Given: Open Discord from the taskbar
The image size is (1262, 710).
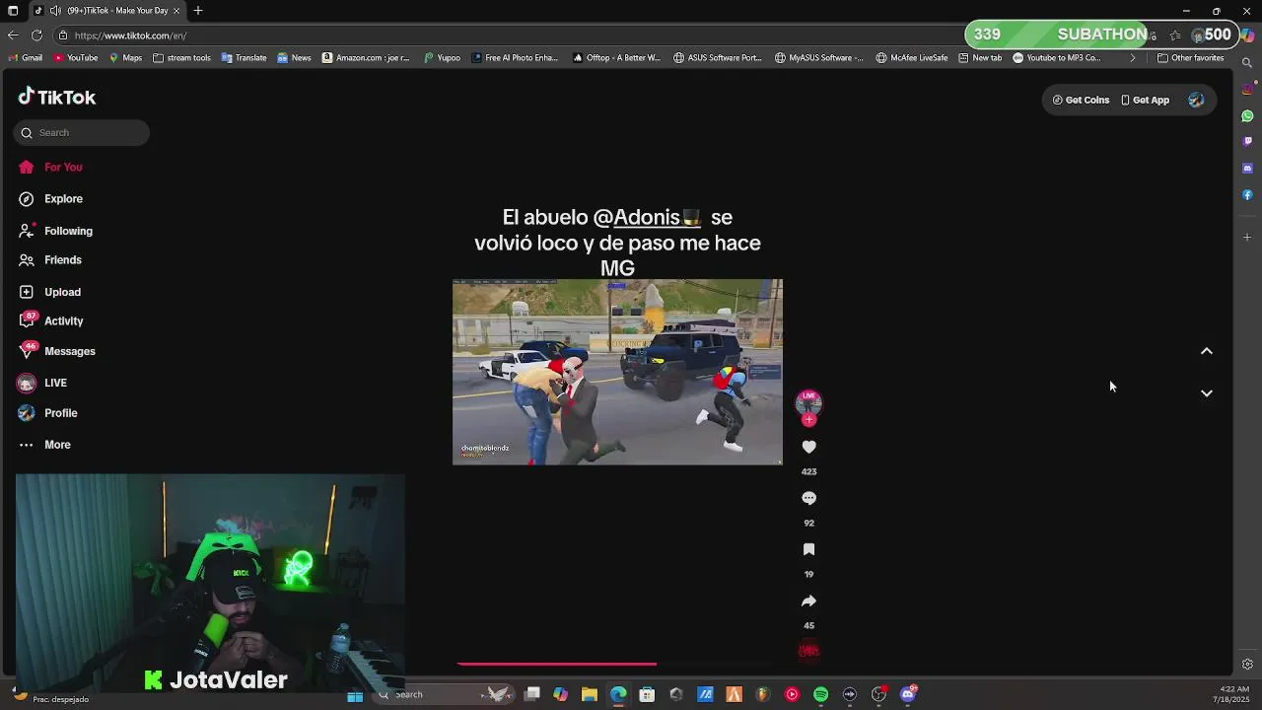Looking at the screenshot, I should (908, 695).
